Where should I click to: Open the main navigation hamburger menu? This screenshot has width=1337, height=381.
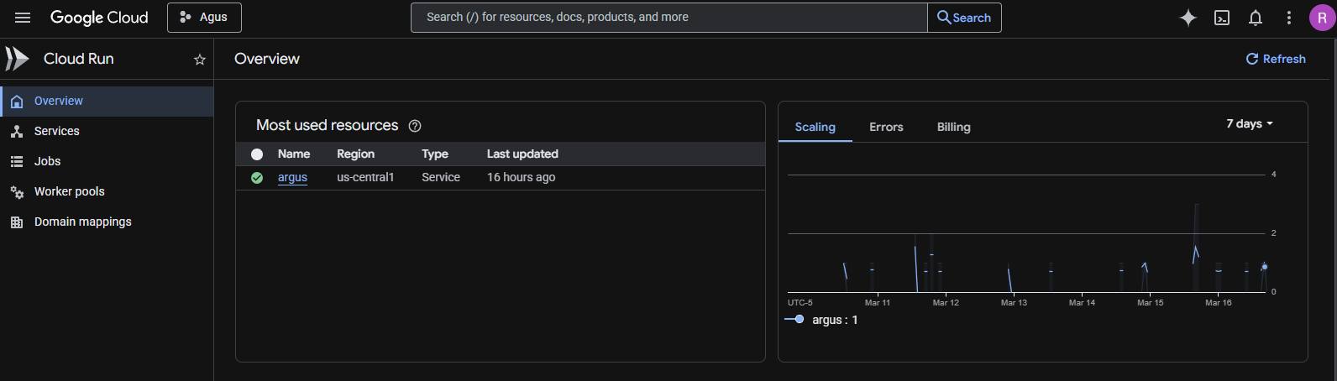coord(23,18)
